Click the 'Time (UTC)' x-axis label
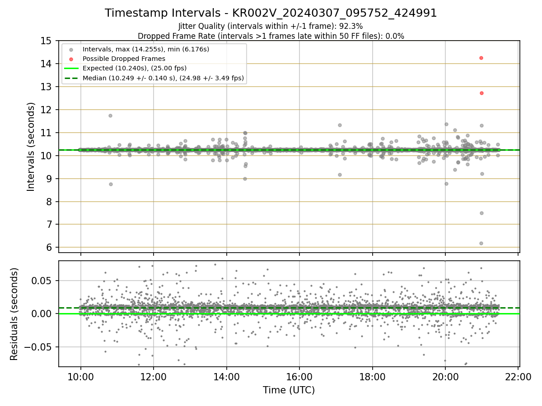 click(289, 390)
